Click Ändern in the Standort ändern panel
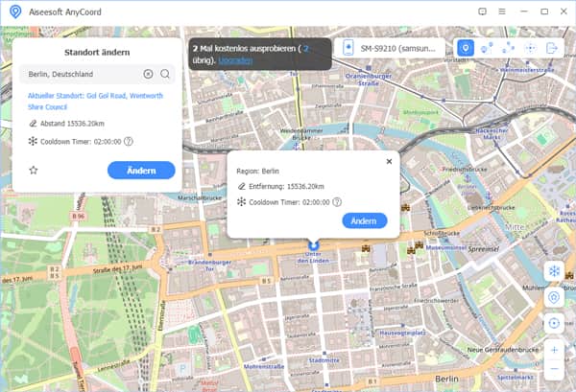The image size is (576, 392). [141, 170]
